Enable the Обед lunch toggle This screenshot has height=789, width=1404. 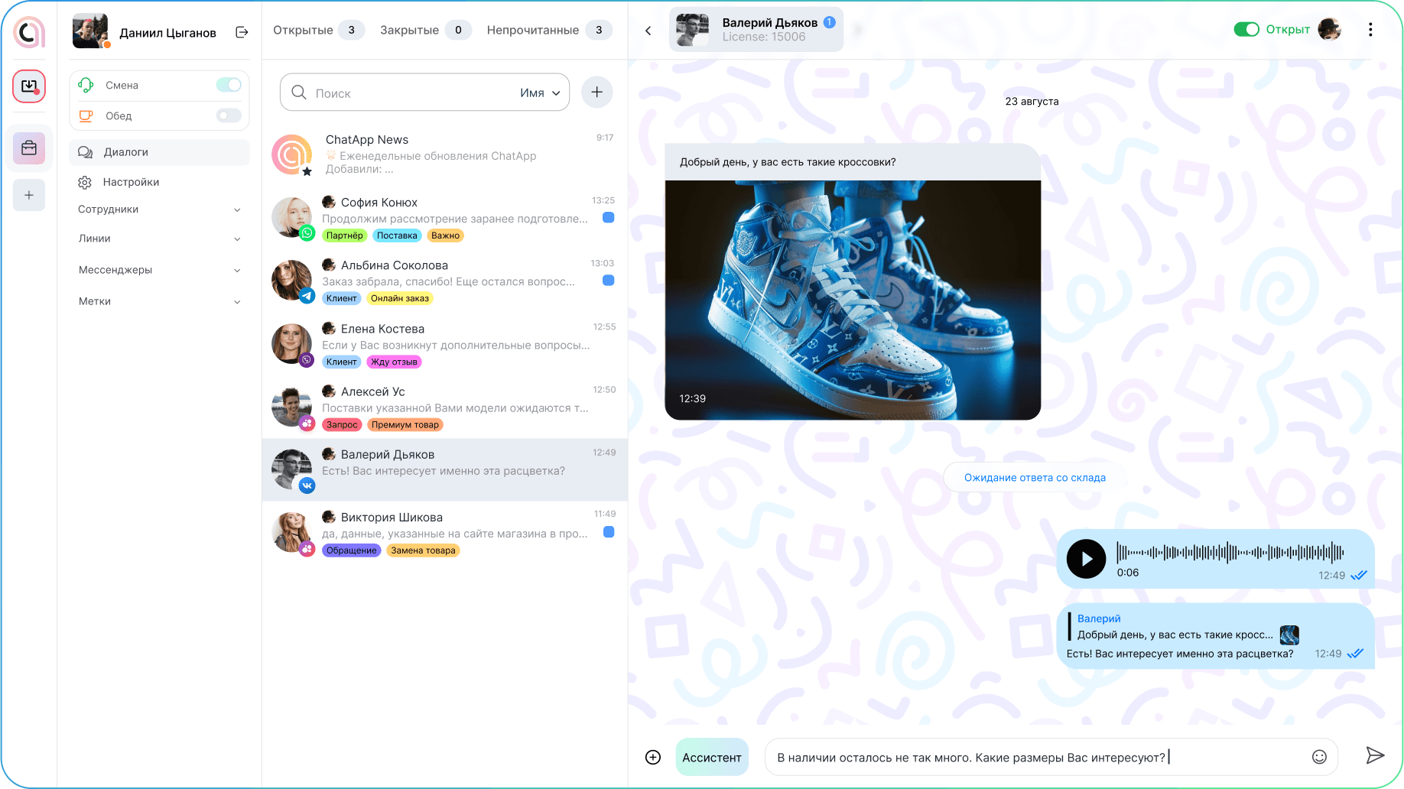click(229, 115)
